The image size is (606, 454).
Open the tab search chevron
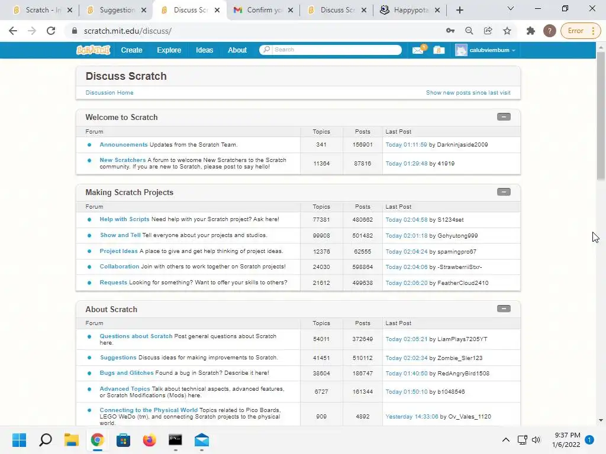coord(511,8)
